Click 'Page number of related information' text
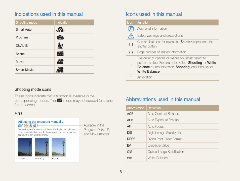 [162, 52]
